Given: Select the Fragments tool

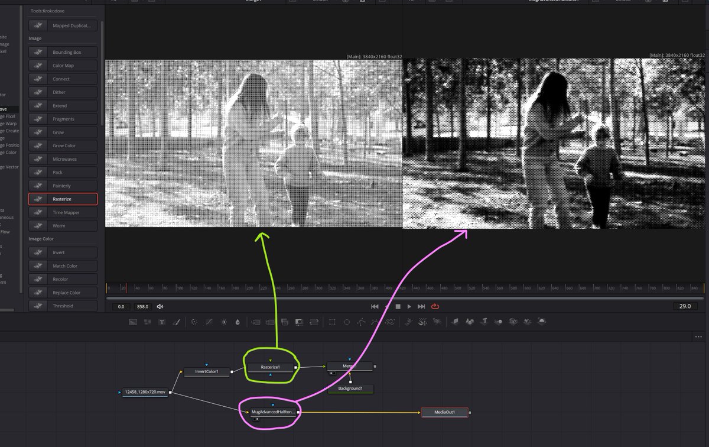Looking at the screenshot, I should [63, 119].
